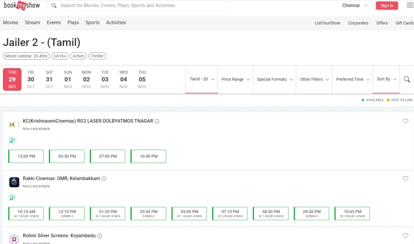Open the Gift Cards link
This screenshot has height=244, width=414.
(x=404, y=23)
